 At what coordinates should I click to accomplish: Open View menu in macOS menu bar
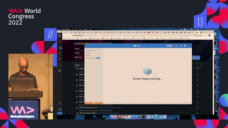click(x=80, y=29)
